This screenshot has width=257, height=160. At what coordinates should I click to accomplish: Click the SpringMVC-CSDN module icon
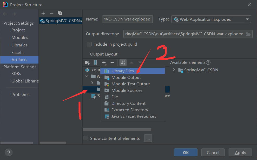click(x=181, y=70)
